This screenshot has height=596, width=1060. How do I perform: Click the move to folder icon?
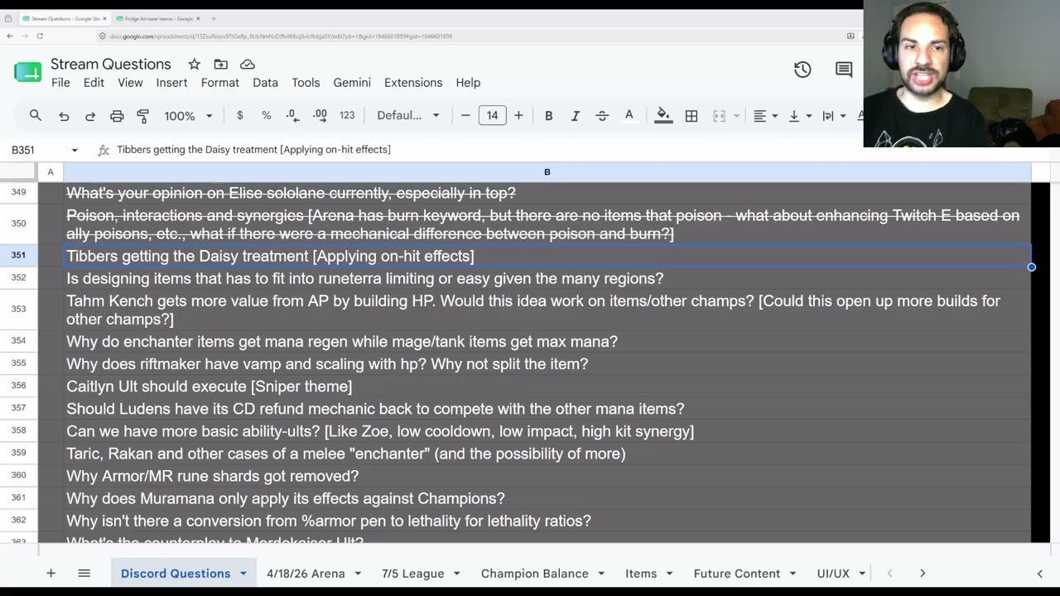coord(220,64)
